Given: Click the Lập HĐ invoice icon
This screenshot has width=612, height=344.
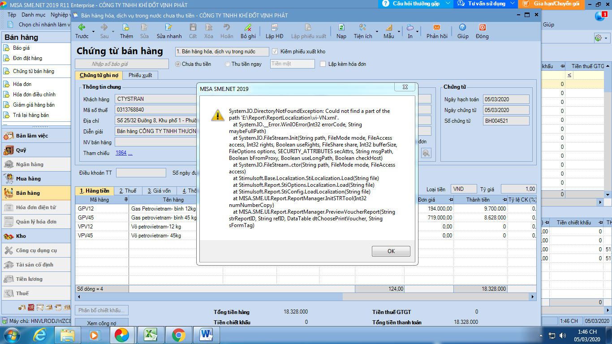Looking at the screenshot, I should tap(274, 28).
